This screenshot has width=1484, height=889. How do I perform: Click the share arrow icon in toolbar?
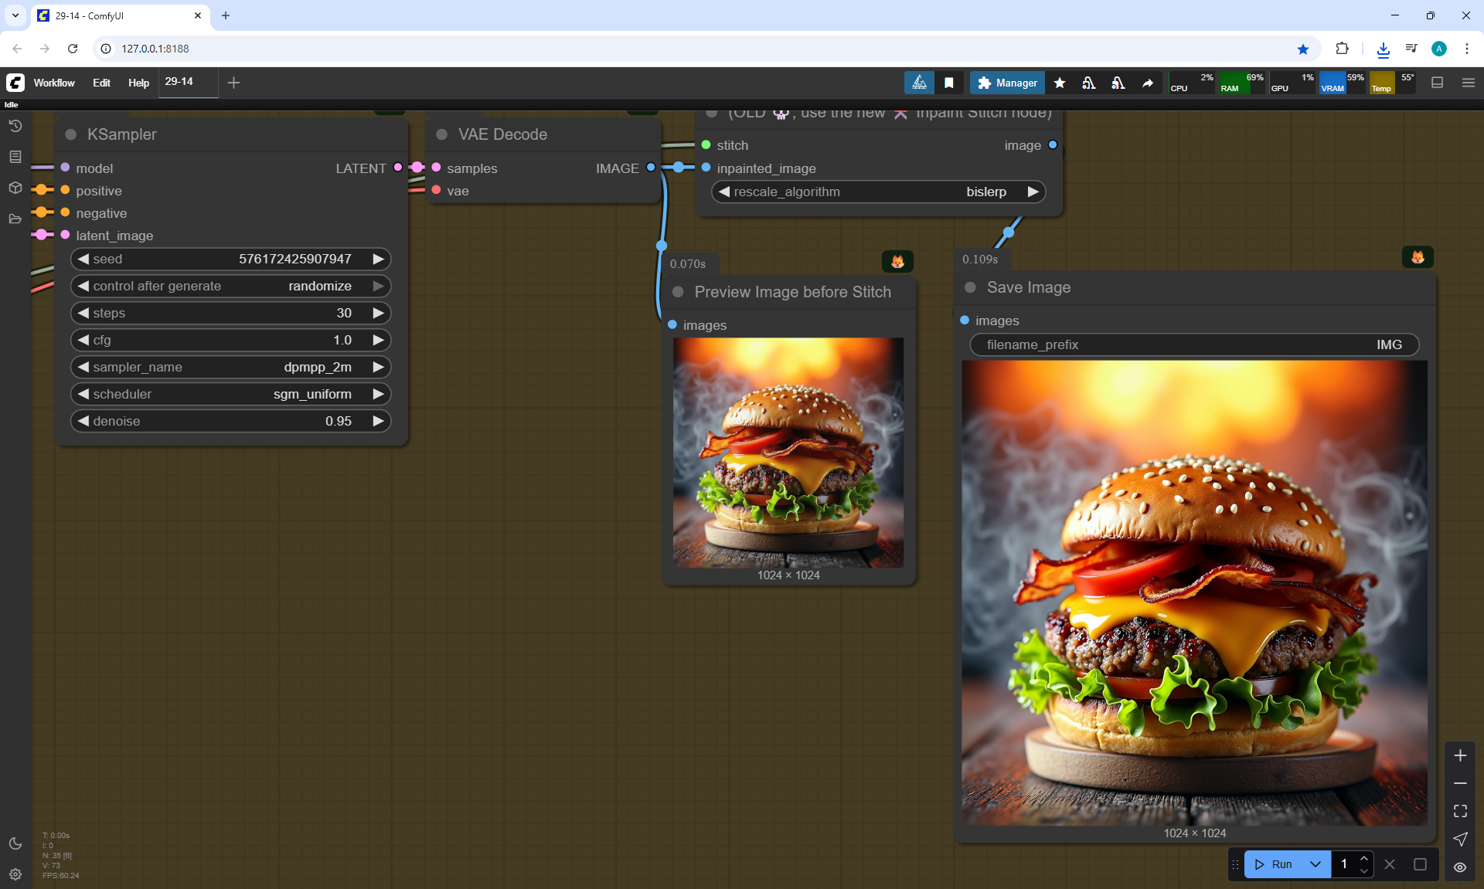click(x=1148, y=83)
